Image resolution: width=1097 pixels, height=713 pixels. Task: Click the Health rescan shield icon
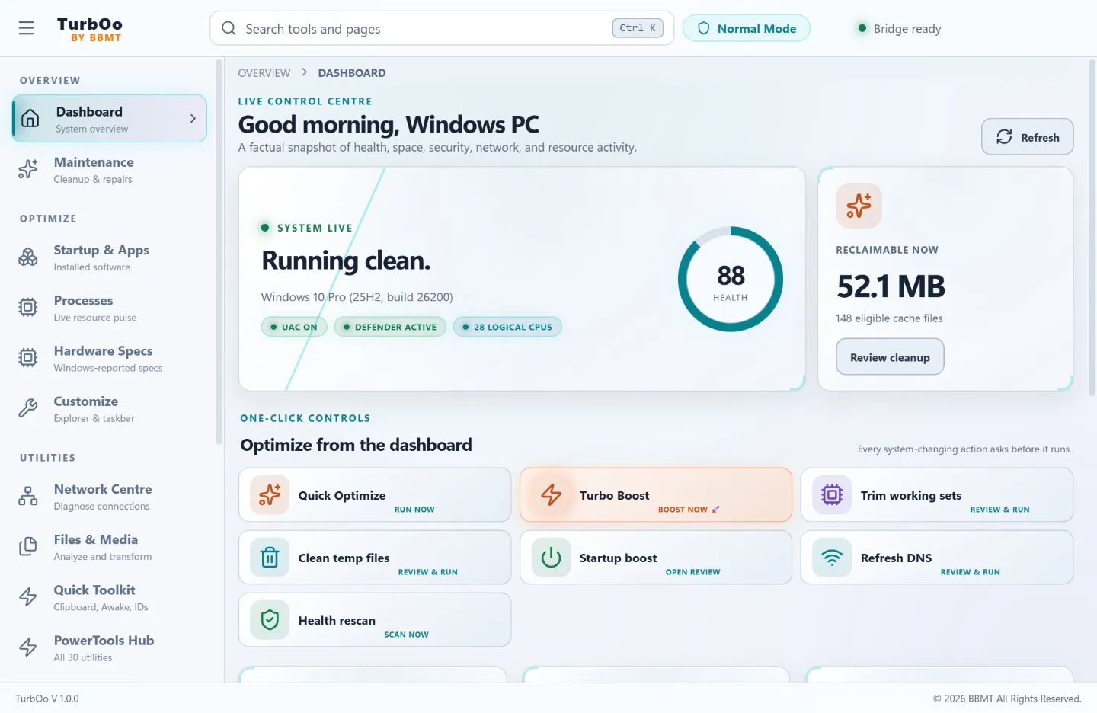click(x=270, y=620)
